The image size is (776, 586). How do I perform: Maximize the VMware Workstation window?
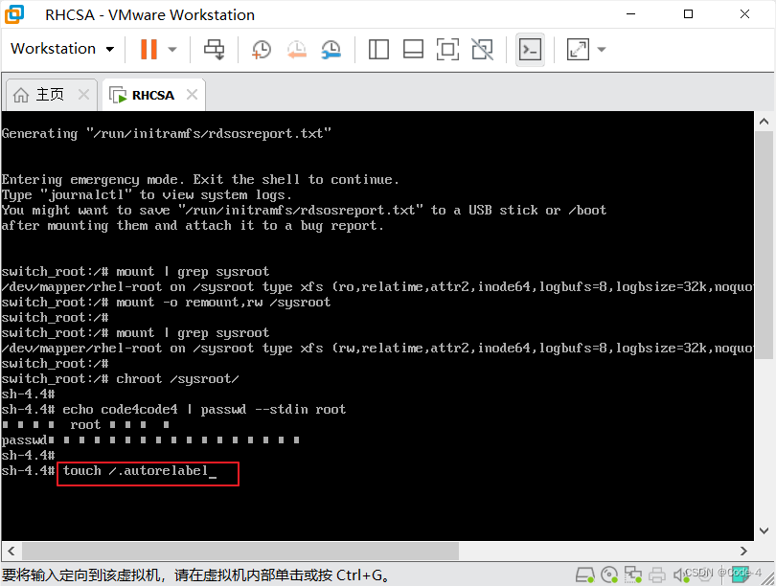688,14
